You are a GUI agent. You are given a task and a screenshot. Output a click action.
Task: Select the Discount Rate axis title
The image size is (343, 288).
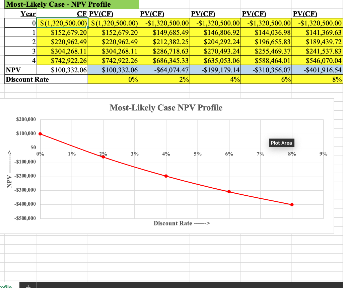coord(182,223)
